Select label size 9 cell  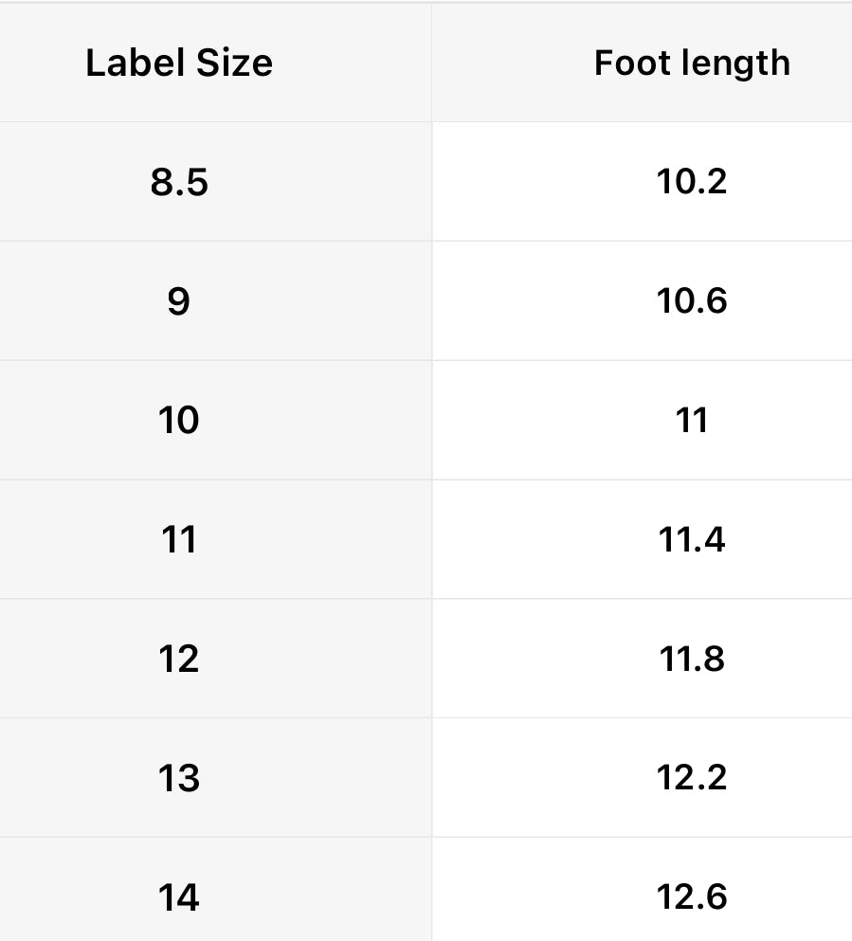pyautogui.click(x=179, y=301)
